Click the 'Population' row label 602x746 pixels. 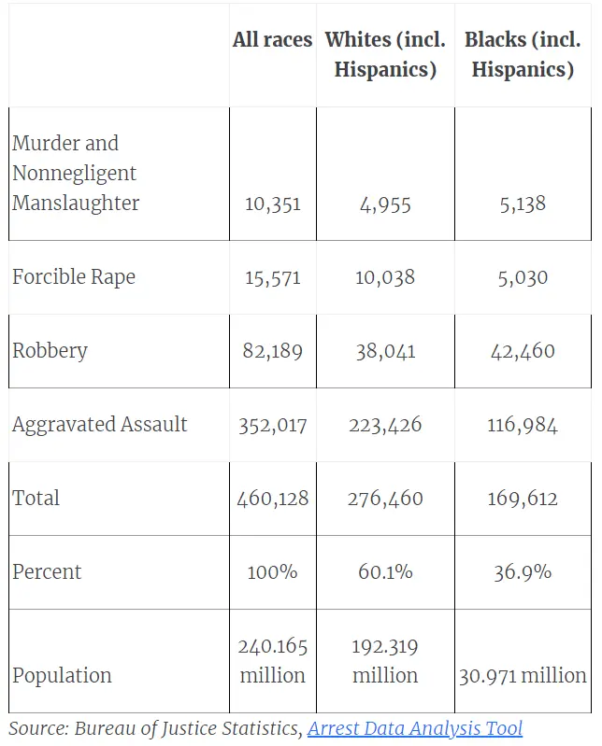(x=62, y=675)
